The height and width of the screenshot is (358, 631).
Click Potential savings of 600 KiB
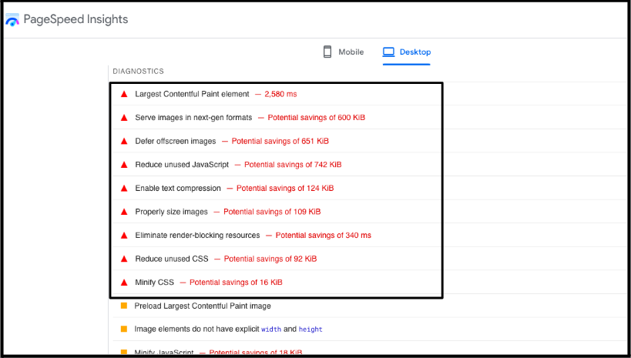pos(317,118)
